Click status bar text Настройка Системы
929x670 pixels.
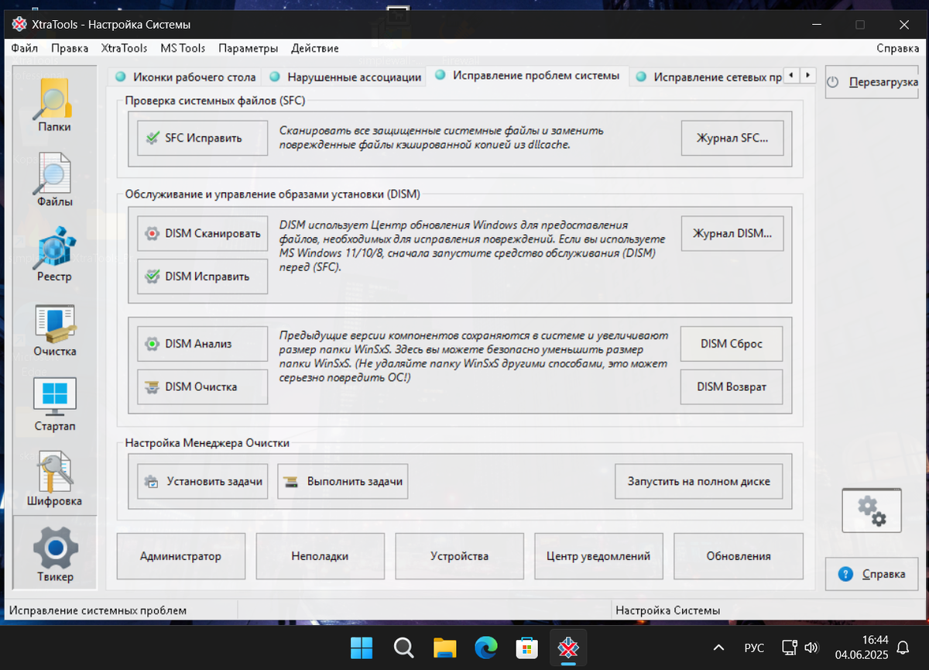click(x=667, y=610)
